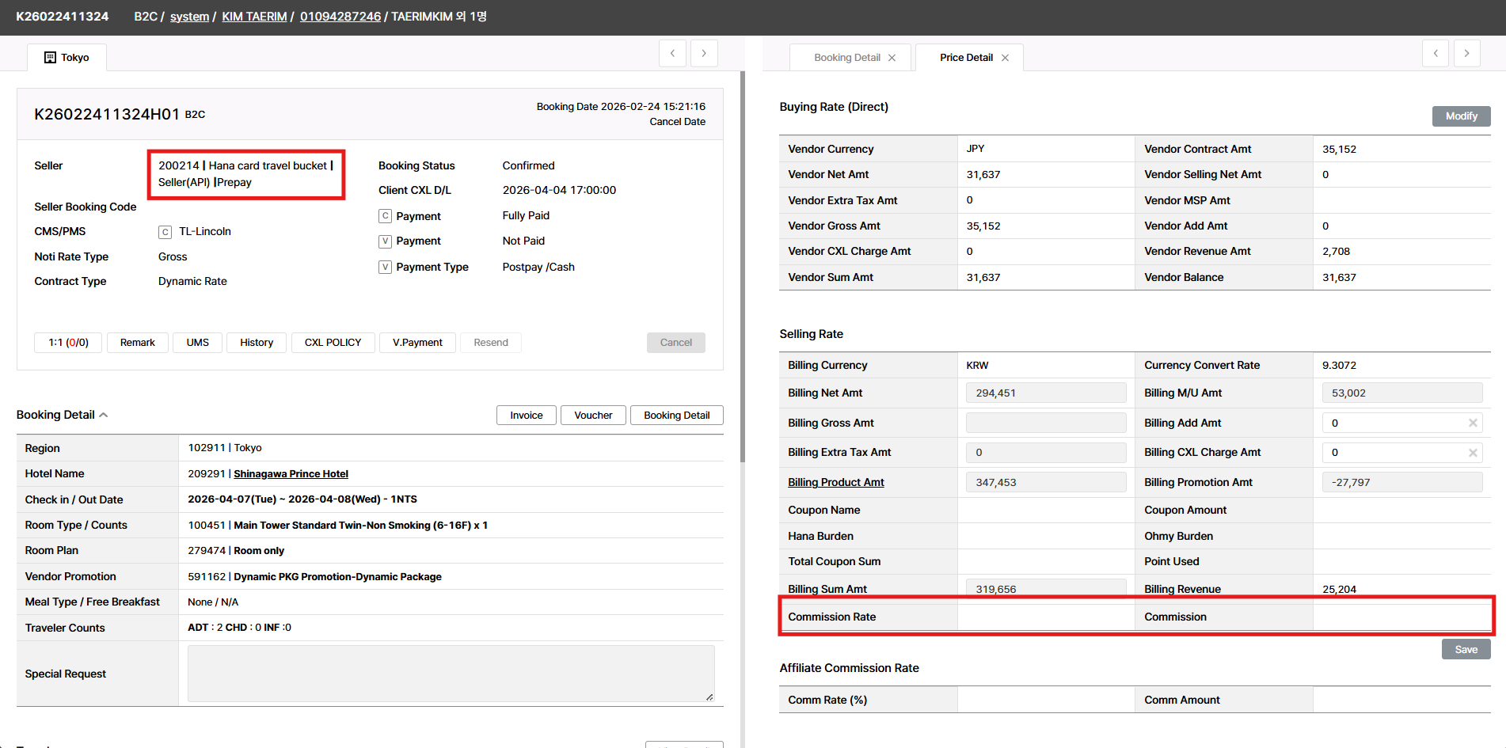
Task: Clear the Billing CXL Charge Amt field
Action: [1473, 453]
